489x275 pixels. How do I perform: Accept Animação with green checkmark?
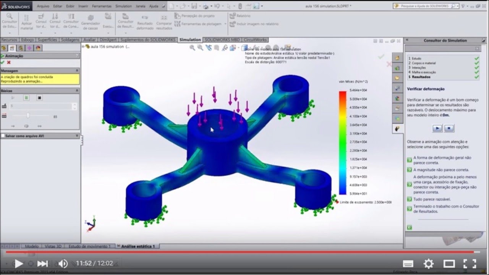pyautogui.click(x=3, y=62)
